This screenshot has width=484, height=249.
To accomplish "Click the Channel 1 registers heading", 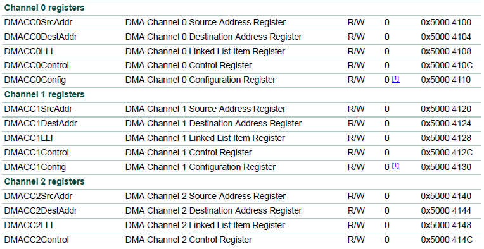I will (44, 95).
